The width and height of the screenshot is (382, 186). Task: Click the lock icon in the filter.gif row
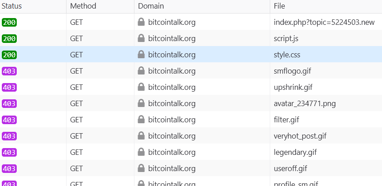tap(141, 120)
